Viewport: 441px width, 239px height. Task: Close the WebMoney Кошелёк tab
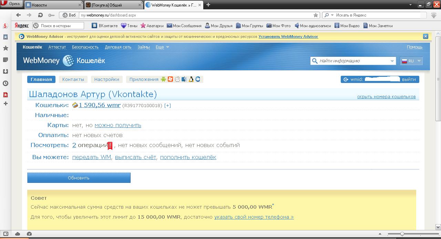point(199,5)
